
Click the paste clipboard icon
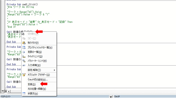coord(24,43)
